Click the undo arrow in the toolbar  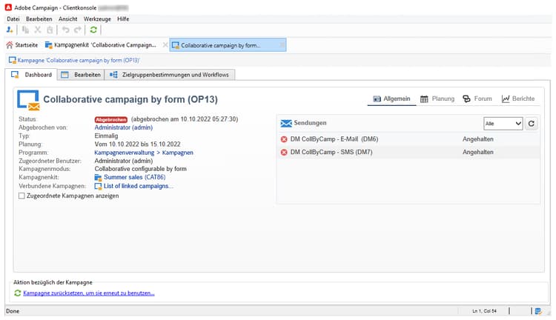coord(65,30)
